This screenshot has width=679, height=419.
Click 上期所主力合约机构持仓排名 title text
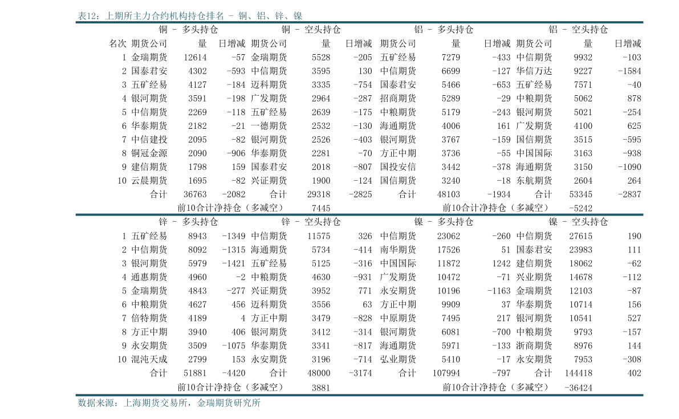coord(164,16)
